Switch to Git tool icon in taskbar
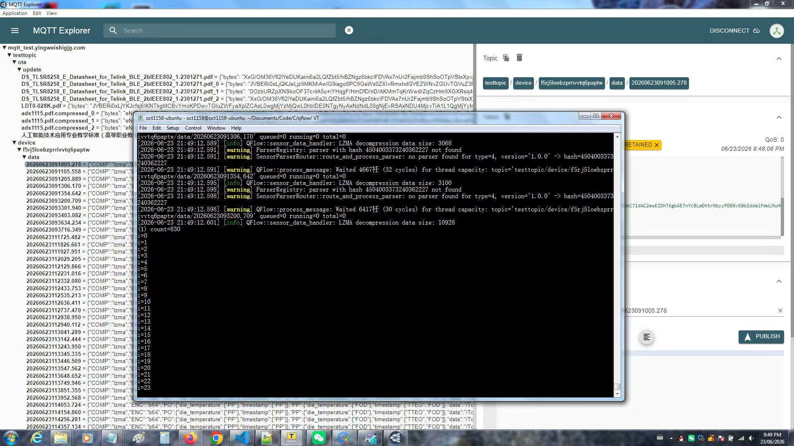The image size is (794, 446). [x=370, y=438]
